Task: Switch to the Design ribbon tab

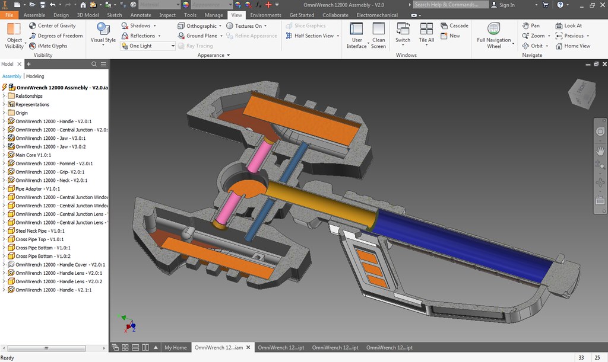Action: pyautogui.click(x=61, y=15)
